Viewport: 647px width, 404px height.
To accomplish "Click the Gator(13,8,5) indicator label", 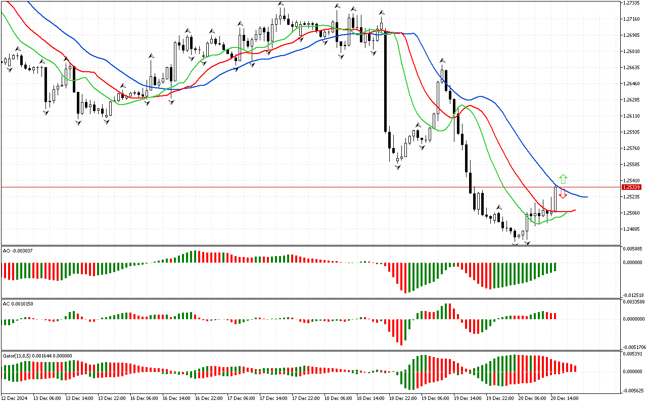I will 37,356.
